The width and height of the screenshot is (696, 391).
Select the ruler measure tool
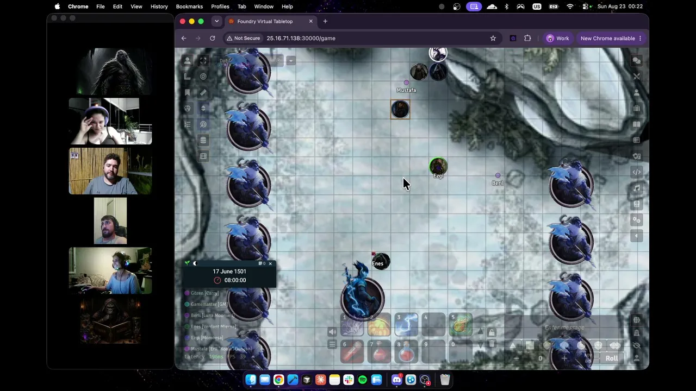click(203, 92)
